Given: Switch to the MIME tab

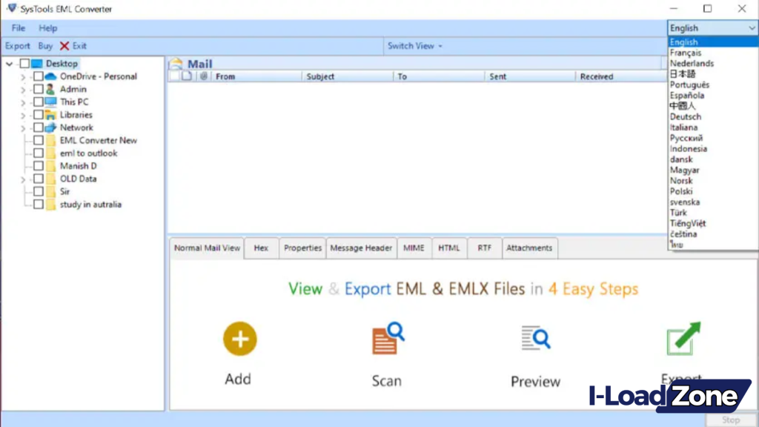Looking at the screenshot, I should pyautogui.click(x=414, y=248).
